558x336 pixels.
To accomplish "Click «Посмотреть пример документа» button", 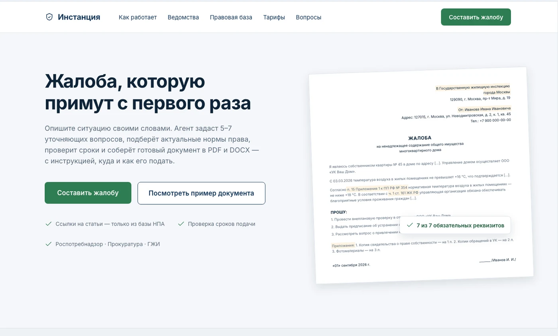I will pos(201,193).
